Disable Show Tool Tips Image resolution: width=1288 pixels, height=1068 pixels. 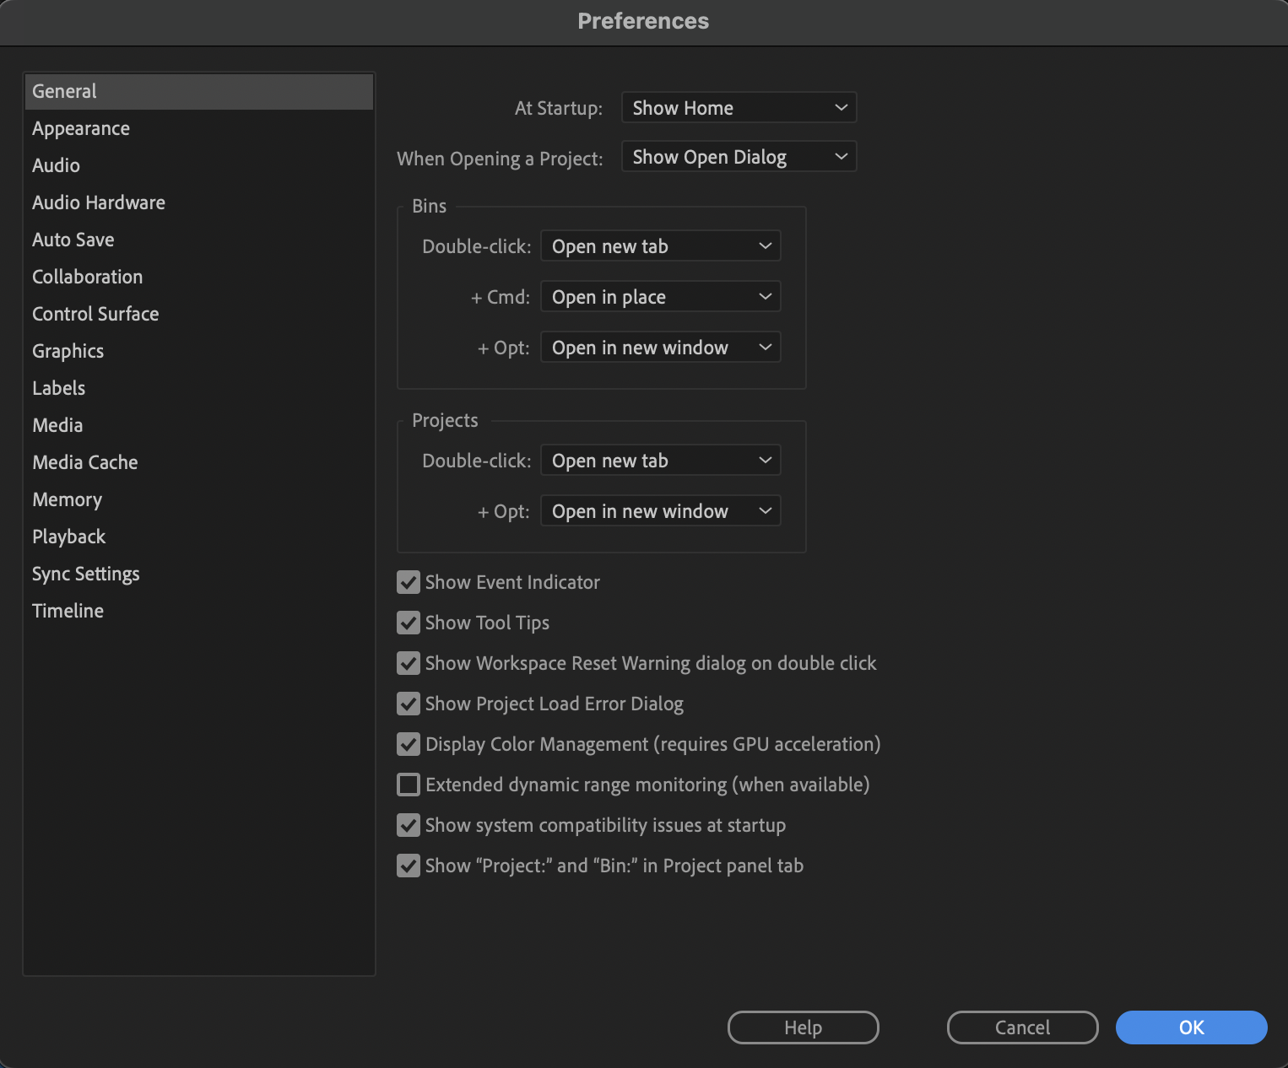(408, 623)
